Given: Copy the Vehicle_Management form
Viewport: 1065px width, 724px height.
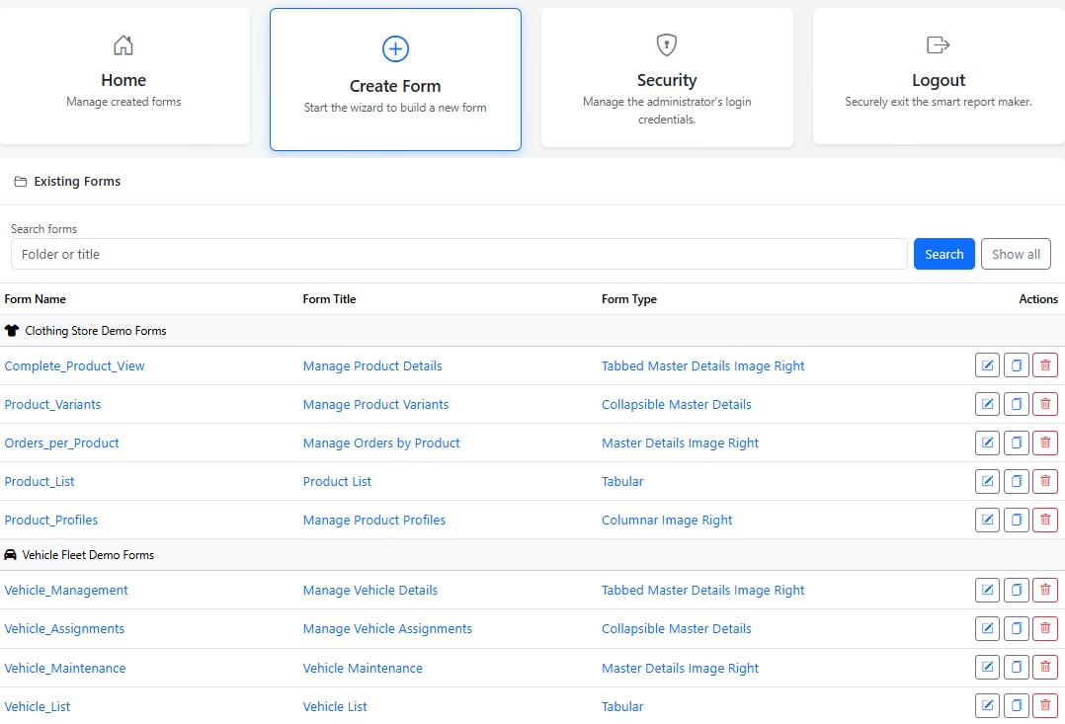Looking at the screenshot, I should pos(1016,591).
